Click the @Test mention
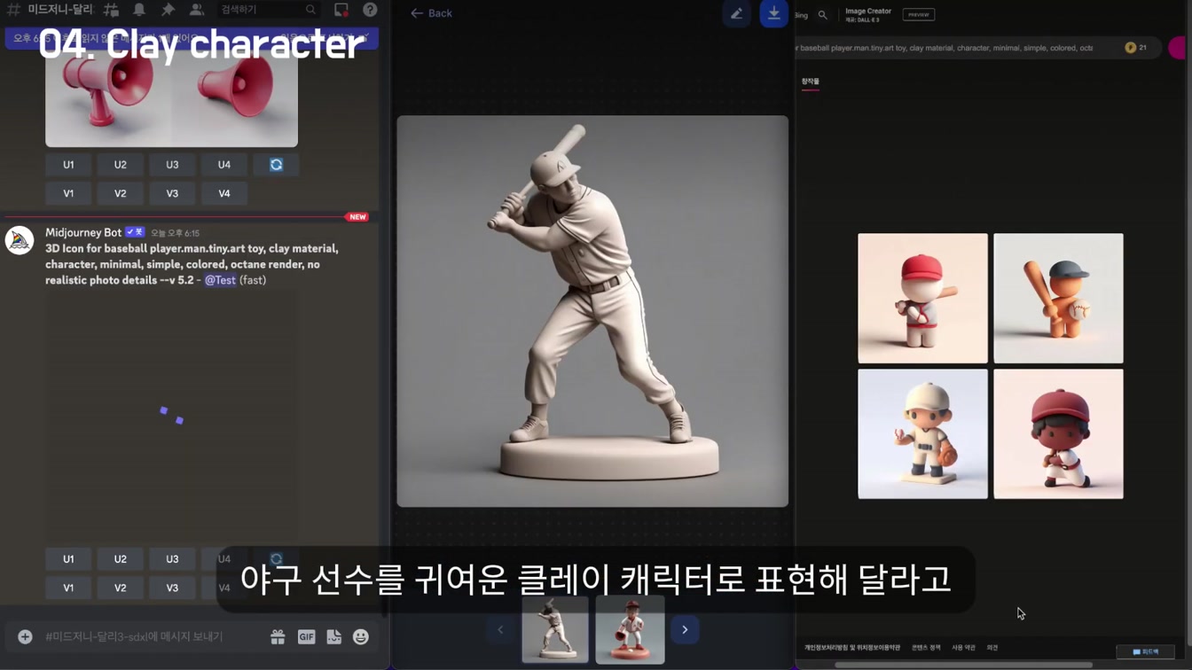Image resolution: width=1192 pixels, height=670 pixels. (x=220, y=280)
